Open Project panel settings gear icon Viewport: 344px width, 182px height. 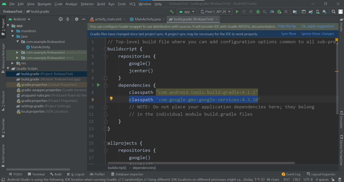(x=77, y=19)
